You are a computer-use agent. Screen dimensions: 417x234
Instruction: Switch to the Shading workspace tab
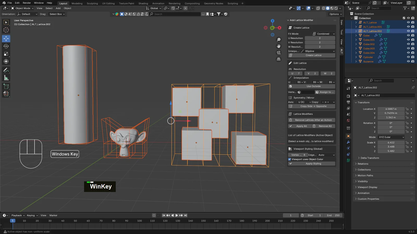click(143, 3)
